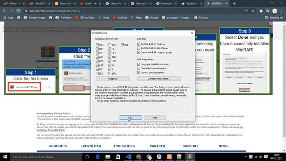Click Help in WinRAR Setup dialog
Image resolution: width=286 pixels, height=161 pixels.
(x=155, y=118)
